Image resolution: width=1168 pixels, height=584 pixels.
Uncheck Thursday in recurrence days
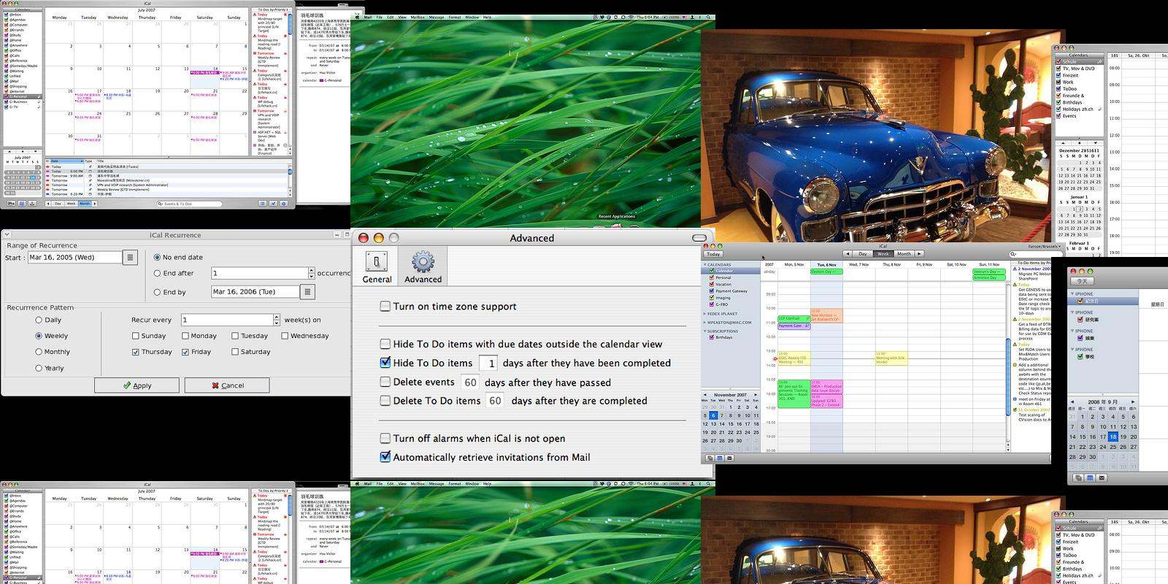point(136,351)
